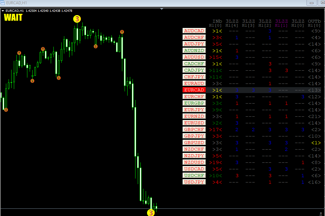Viewport: 325px width, 216px height.
Task: Click the chart shift triangle on the top edge
Action: [162, 9]
